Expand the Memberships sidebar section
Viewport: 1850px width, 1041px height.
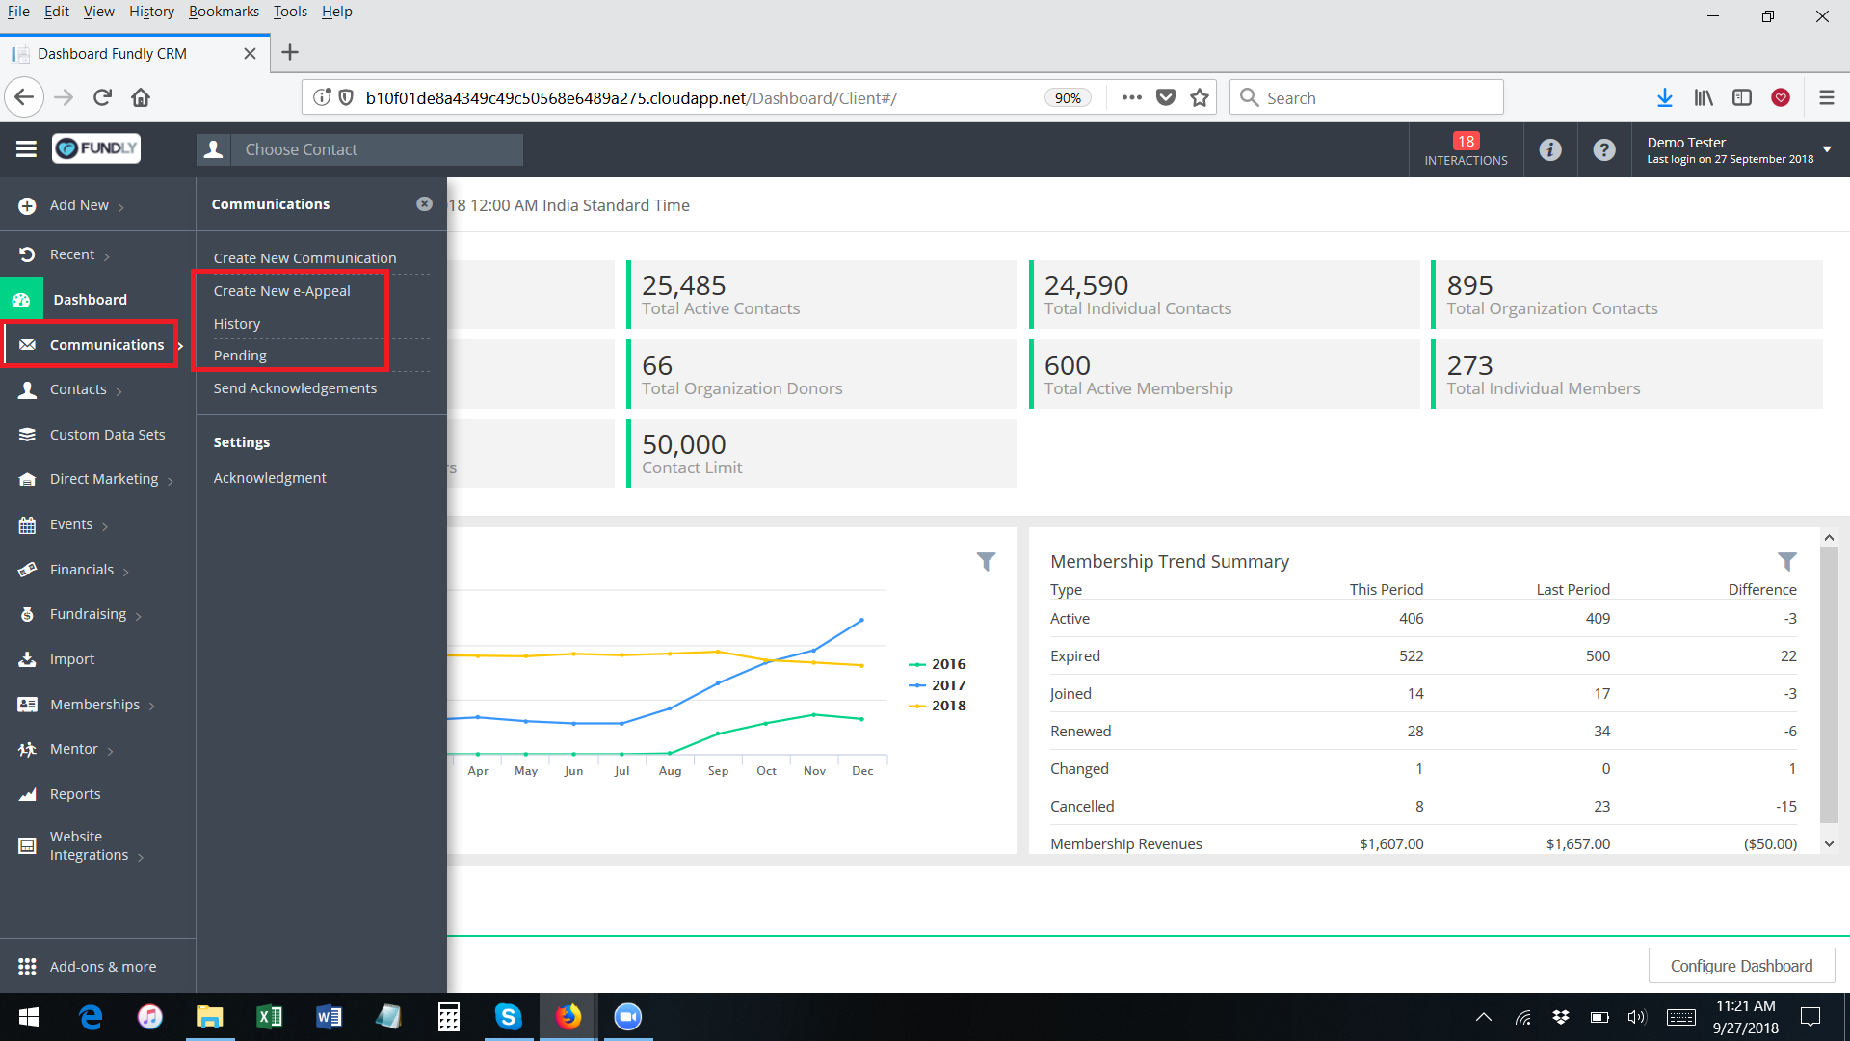tap(94, 705)
